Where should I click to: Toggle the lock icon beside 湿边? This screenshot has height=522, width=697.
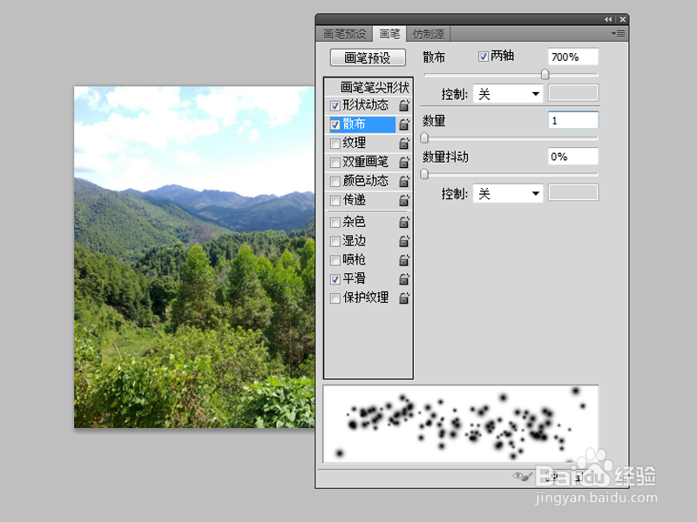pos(403,241)
